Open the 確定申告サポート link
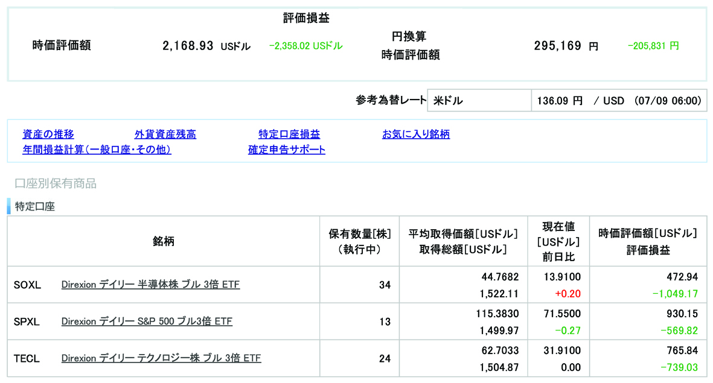 point(287,150)
